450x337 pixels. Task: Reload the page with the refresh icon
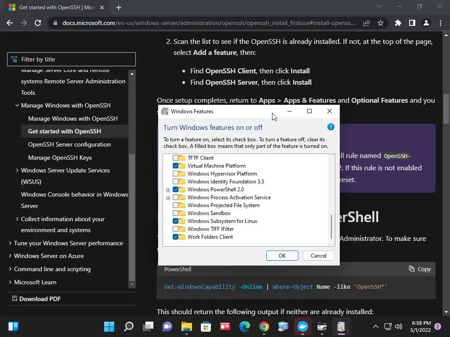point(38,23)
